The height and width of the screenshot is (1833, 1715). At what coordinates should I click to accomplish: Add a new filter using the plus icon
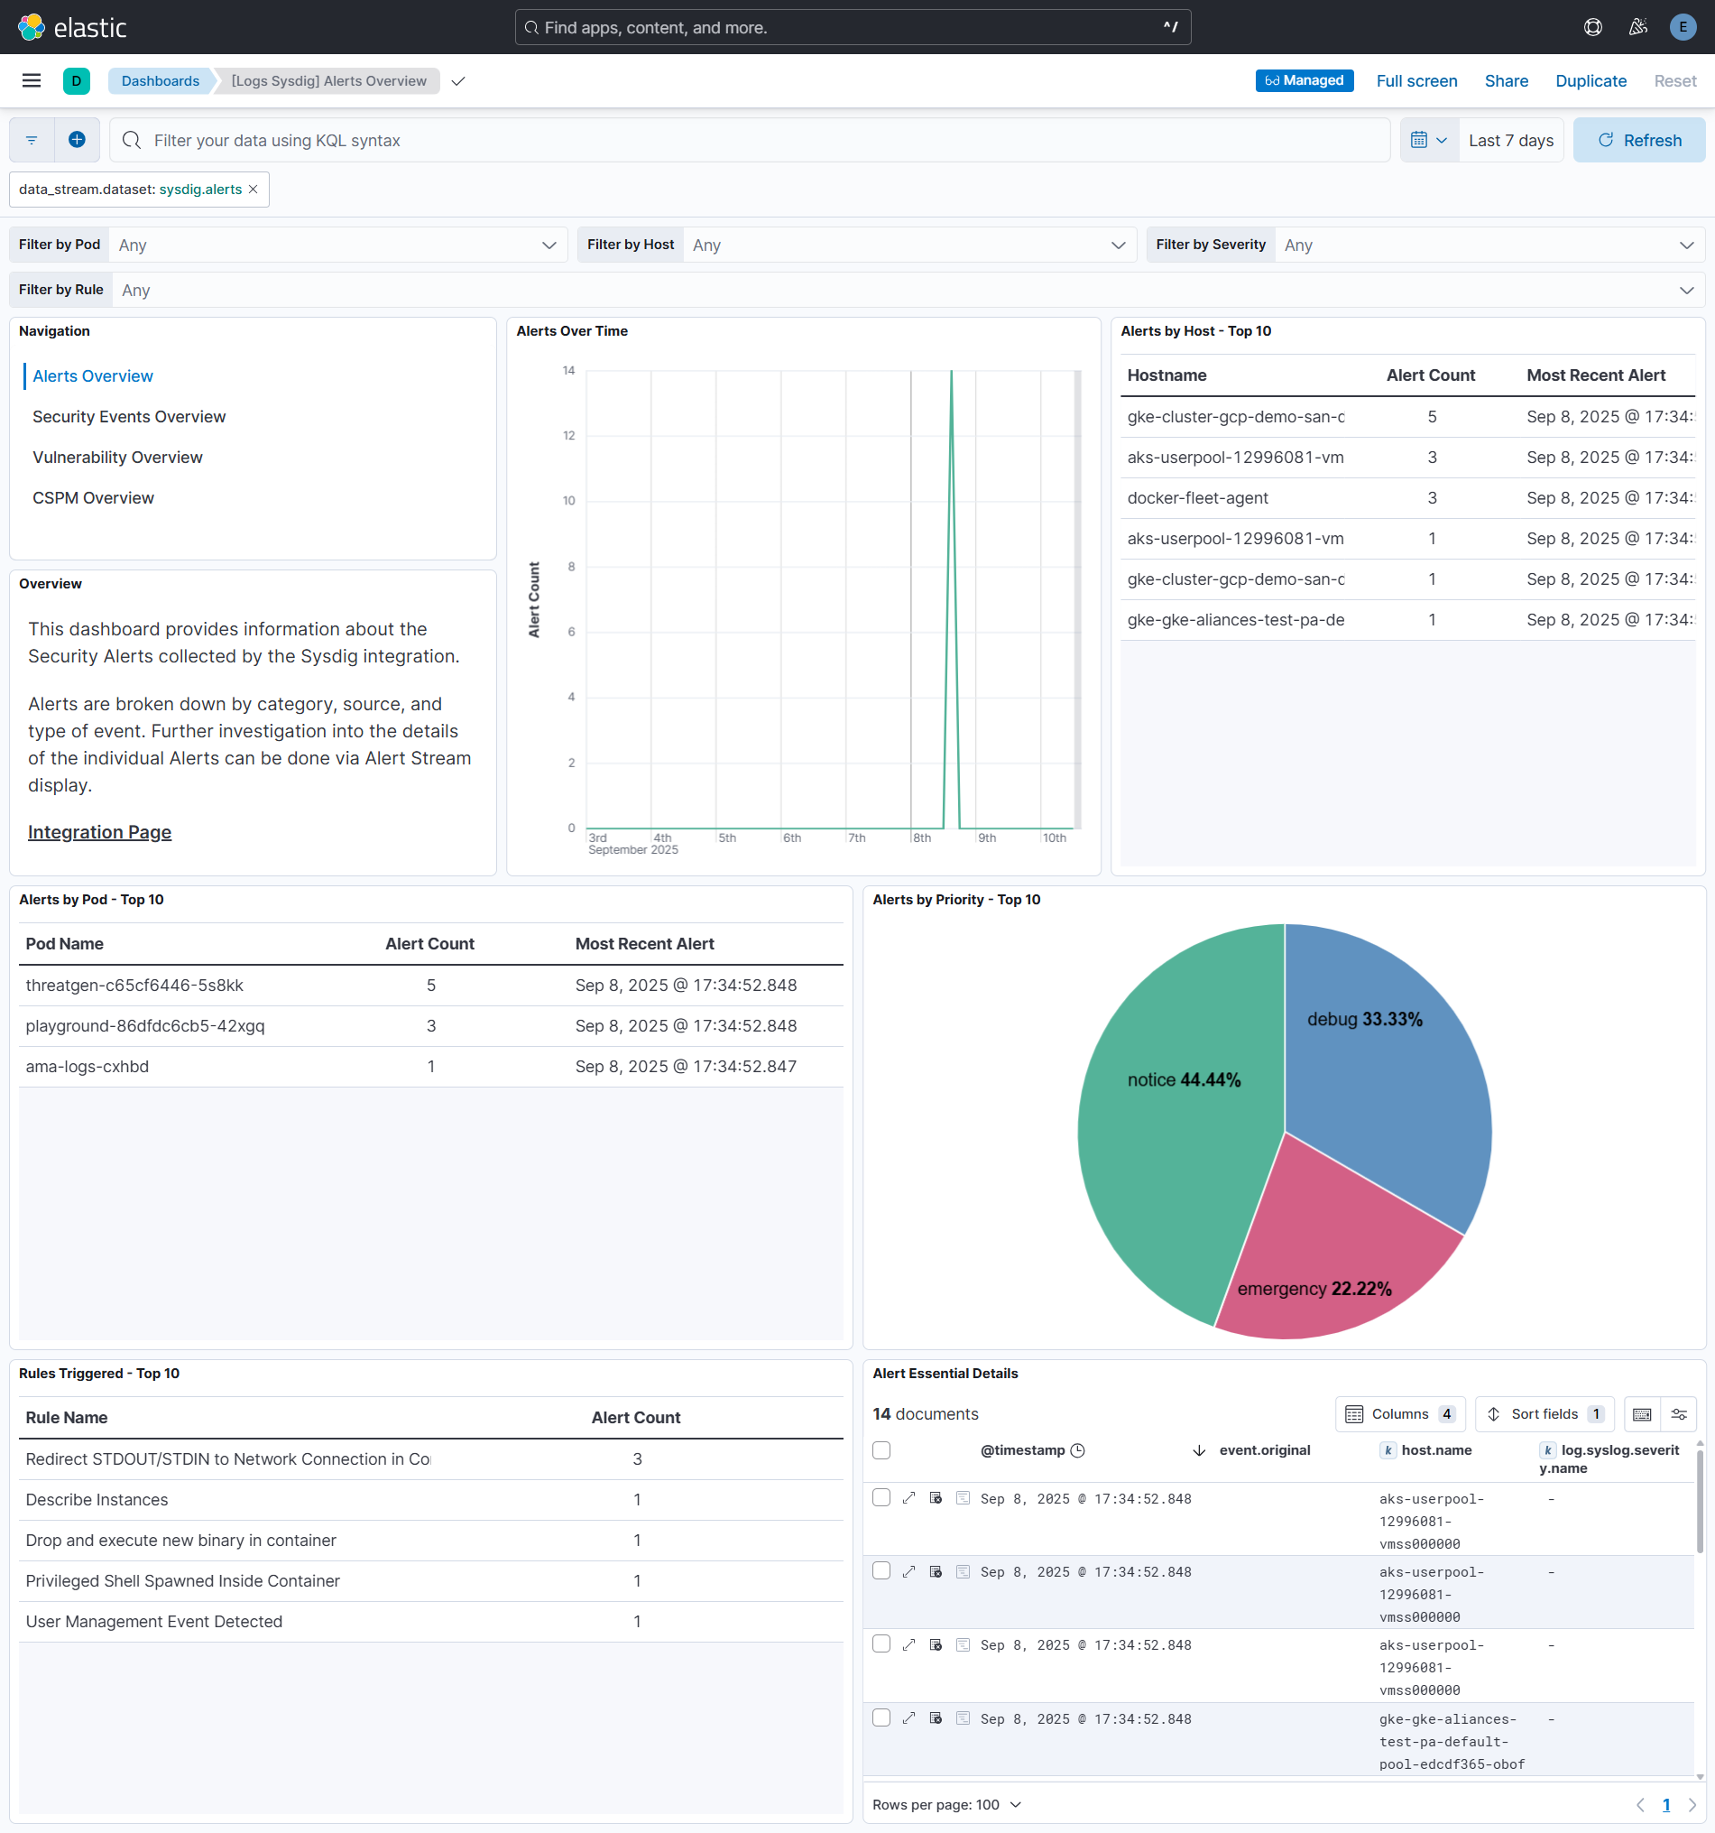(77, 139)
